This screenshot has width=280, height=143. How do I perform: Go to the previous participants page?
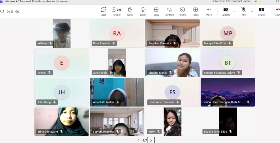(138, 140)
